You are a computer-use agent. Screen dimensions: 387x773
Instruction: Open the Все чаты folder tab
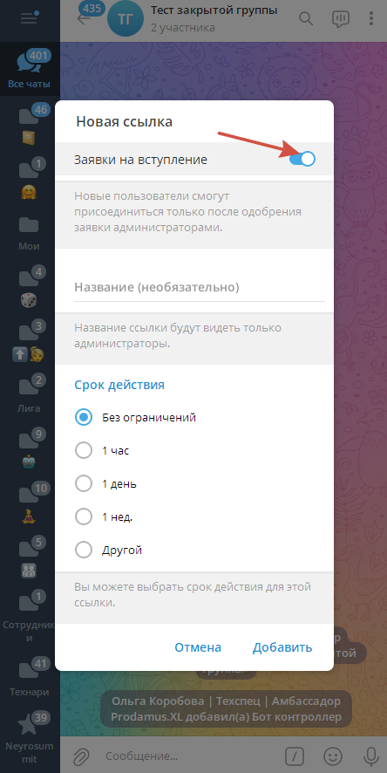pos(29,69)
